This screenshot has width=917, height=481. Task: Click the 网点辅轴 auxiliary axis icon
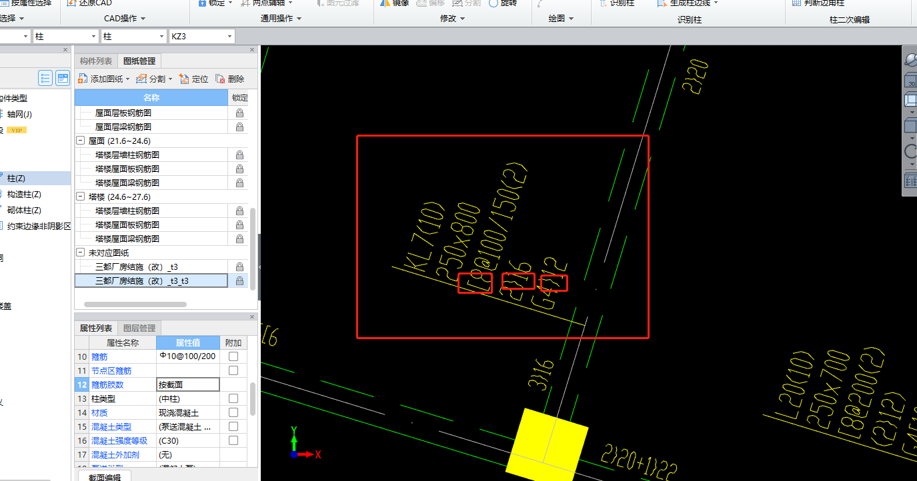[246, 3]
